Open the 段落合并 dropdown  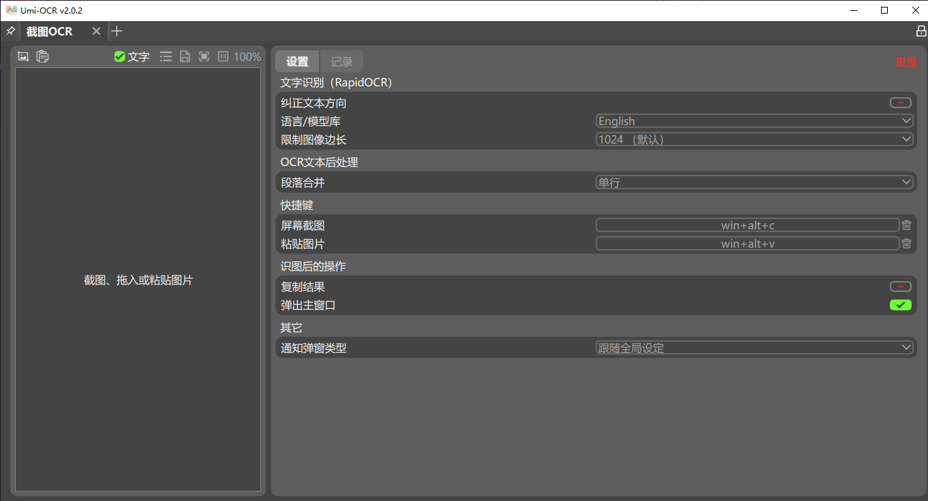[x=754, y=182]
